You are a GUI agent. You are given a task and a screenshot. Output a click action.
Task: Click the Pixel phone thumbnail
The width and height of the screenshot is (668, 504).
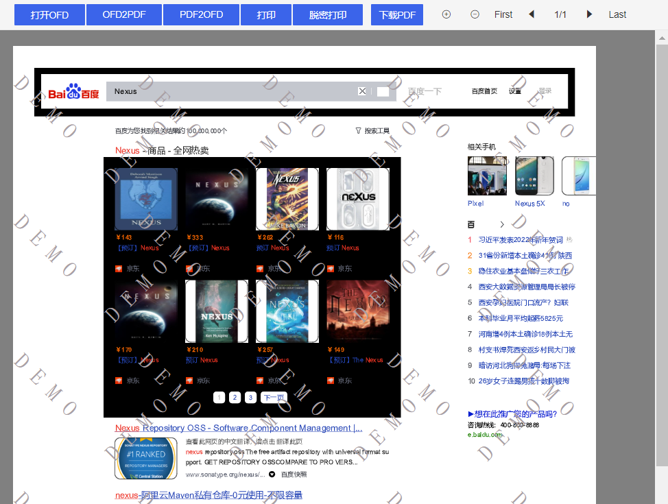(x=488, y=176)
